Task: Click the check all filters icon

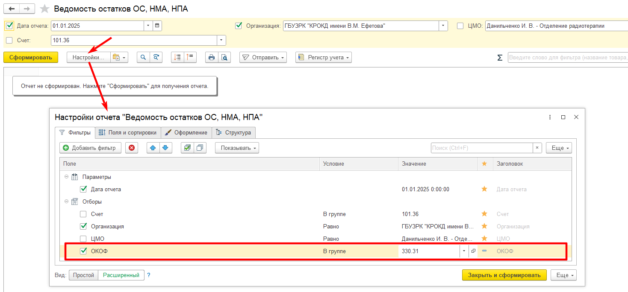Action: [187, 148]
